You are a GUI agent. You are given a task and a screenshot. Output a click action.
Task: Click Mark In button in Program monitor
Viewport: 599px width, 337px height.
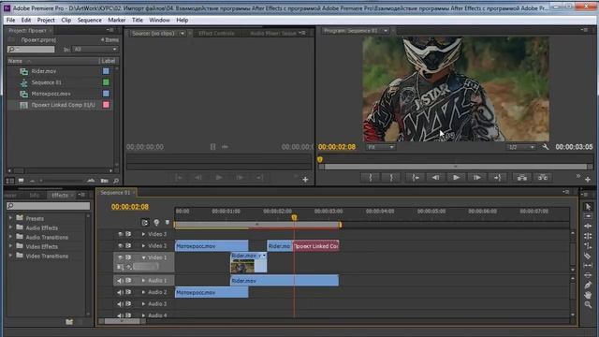pos(371,177)
